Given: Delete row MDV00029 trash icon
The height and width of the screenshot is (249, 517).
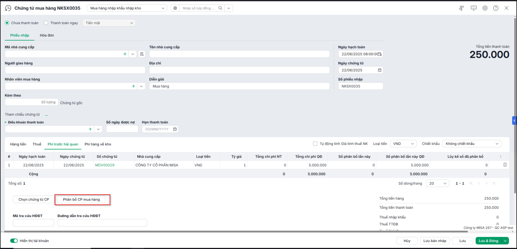Looking at the screenshot, I should coord(505,165).
